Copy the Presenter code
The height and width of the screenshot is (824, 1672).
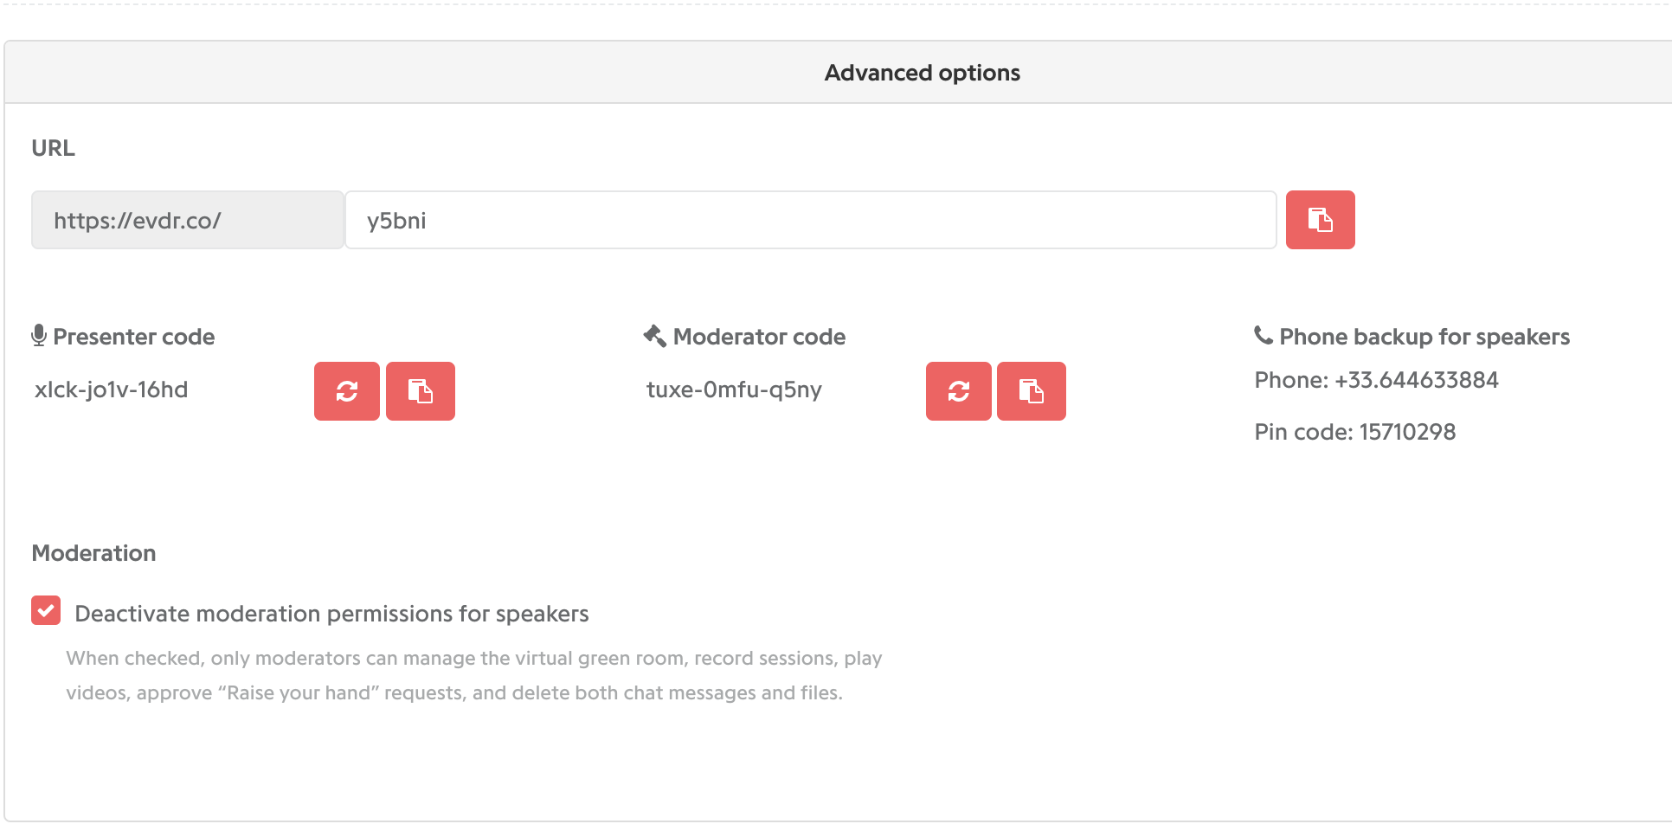421,391
